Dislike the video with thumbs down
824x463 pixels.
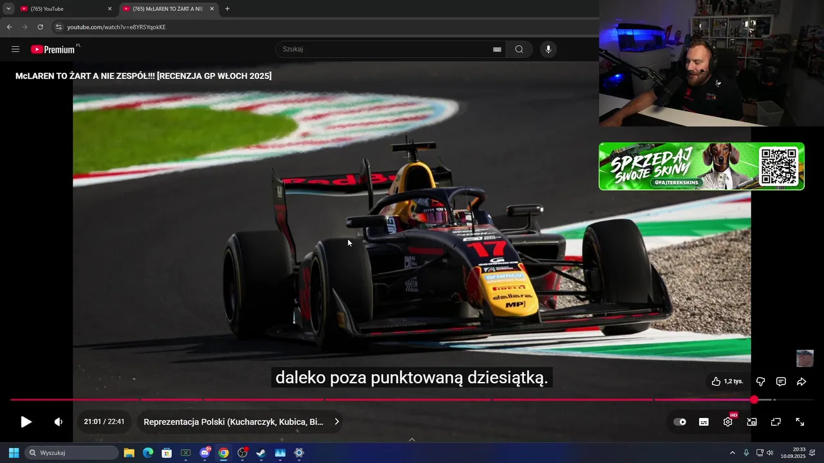(760, 381)
